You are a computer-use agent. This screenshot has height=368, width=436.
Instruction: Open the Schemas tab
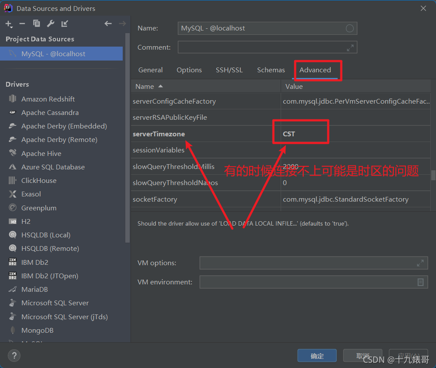point(271,70)
